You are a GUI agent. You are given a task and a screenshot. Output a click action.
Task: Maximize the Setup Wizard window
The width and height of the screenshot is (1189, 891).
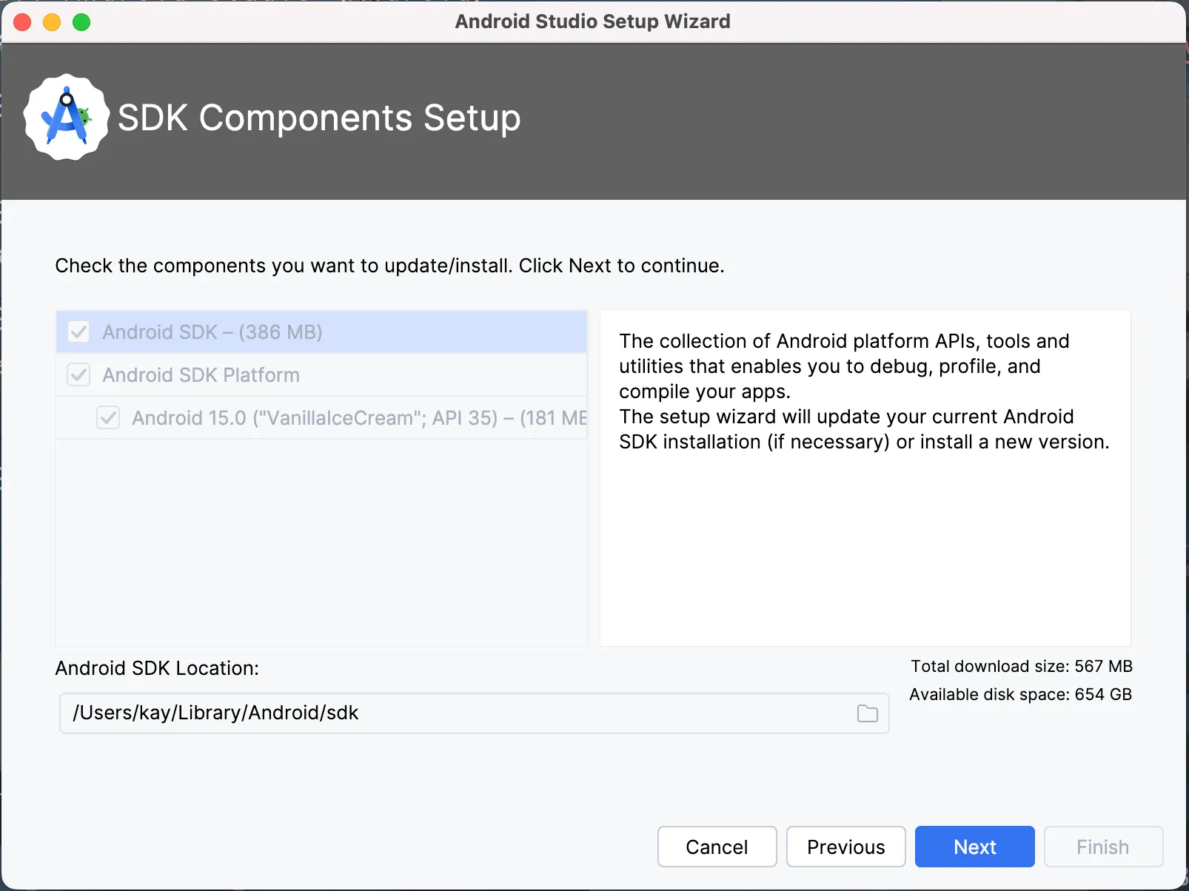pyautogui.click(x=81, y=22)
